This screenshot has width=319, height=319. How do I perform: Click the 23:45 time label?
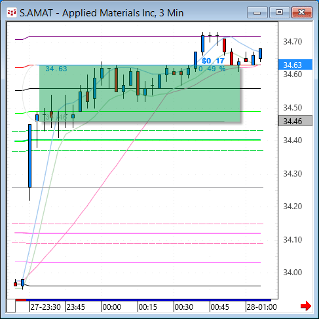76,307
